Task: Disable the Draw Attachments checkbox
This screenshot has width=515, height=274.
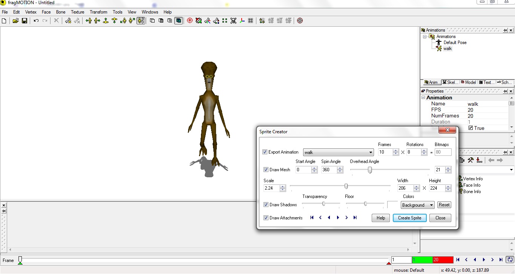Action: click(266, 218)
